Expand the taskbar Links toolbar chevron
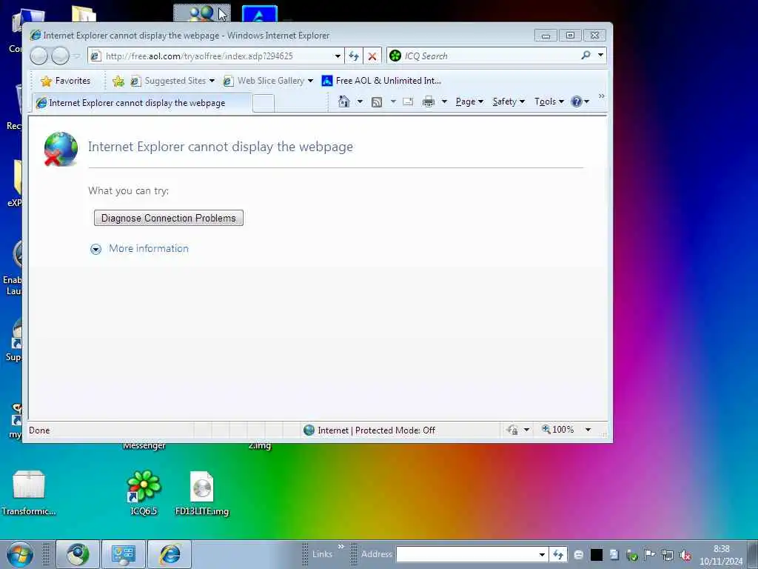Image resolution: width=758 pixels, height=569 pixels. click(341, 547)
